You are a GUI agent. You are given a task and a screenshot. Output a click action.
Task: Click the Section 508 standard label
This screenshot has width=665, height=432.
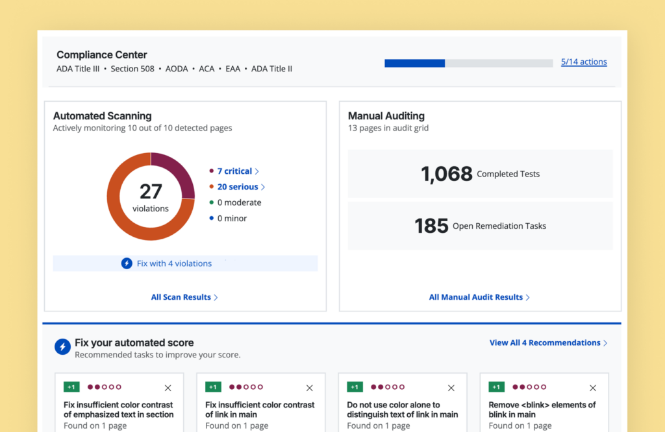132,69
